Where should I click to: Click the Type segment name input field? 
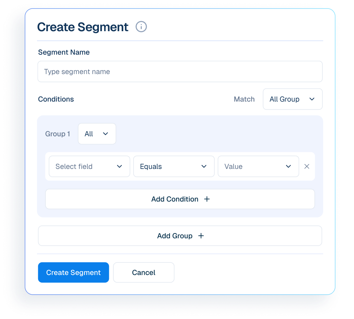180,71
